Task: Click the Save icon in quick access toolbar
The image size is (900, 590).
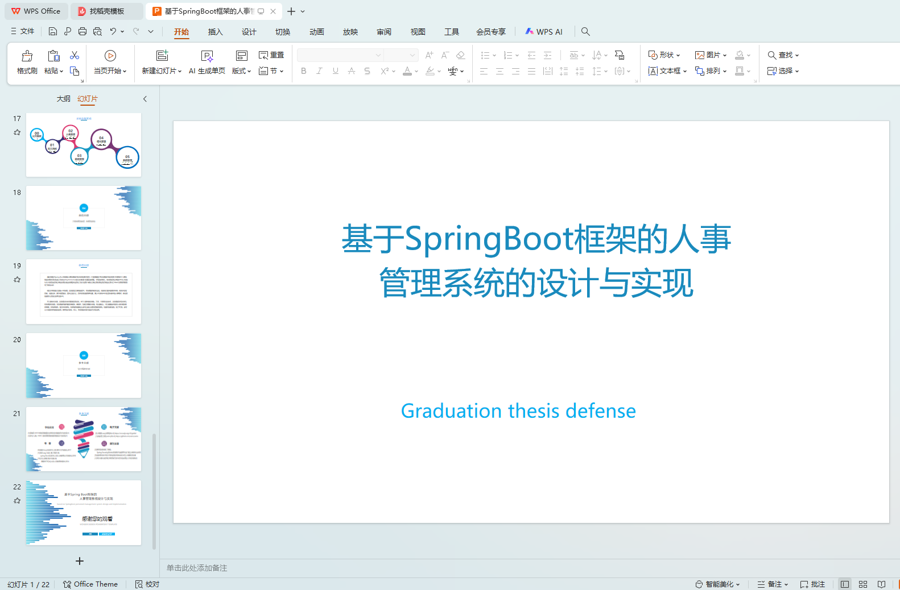Action: pyautogui.click(x=53, y=32)
